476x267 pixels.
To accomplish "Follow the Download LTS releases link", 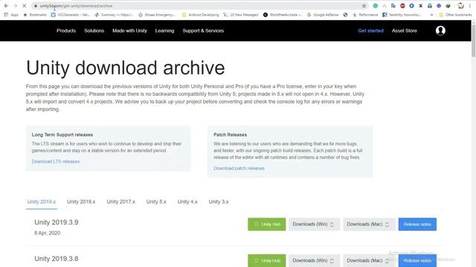I will coord(56,162).
